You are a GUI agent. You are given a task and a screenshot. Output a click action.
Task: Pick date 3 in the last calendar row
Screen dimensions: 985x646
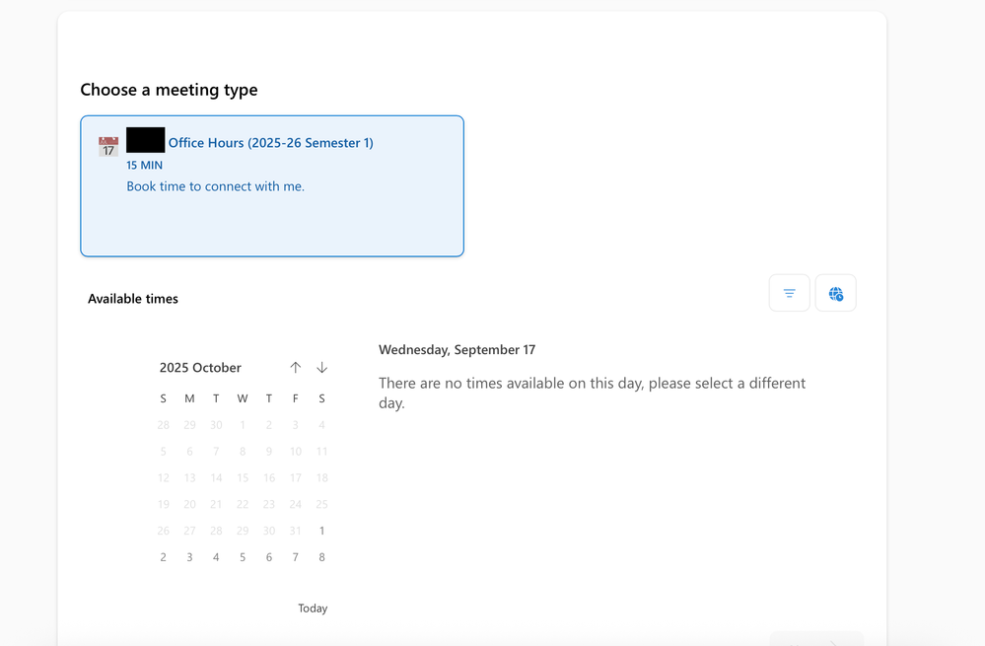(x=189, y=557)
